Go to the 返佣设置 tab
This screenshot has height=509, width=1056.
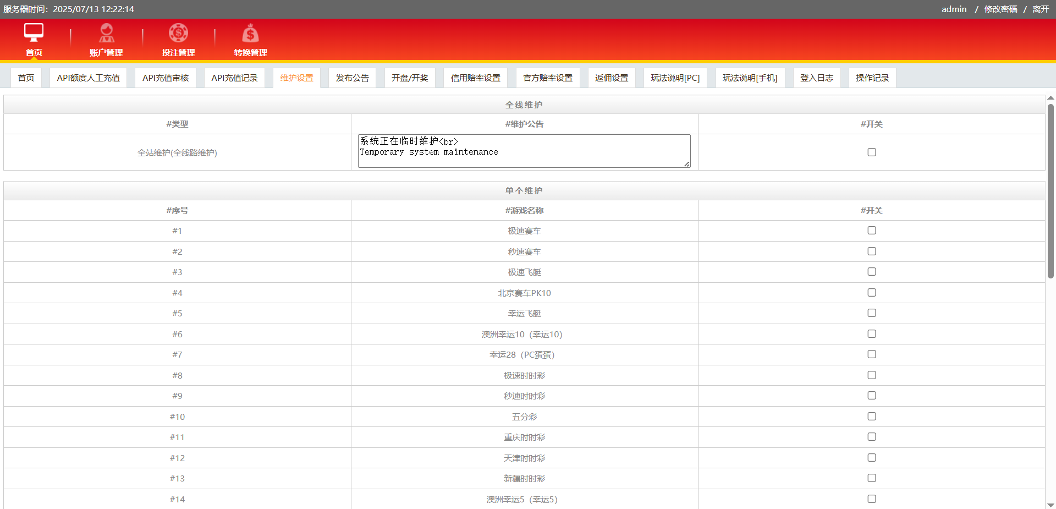click(612, 78)
